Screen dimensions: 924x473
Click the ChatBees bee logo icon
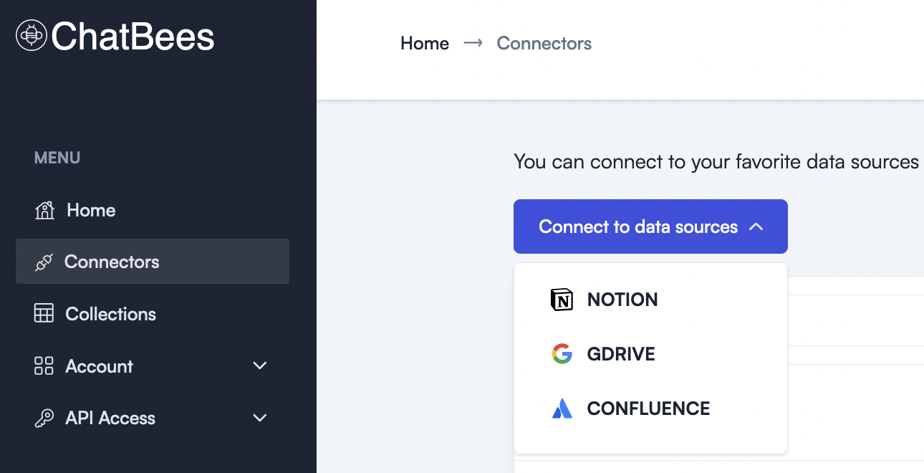pos(32,35)
